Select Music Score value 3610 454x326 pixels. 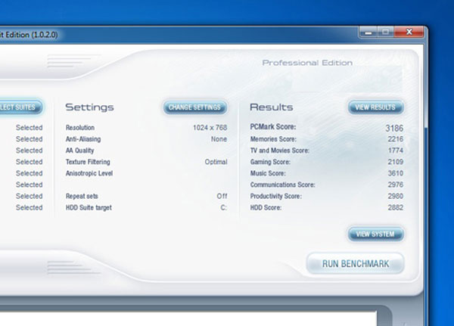pos(396,173)
